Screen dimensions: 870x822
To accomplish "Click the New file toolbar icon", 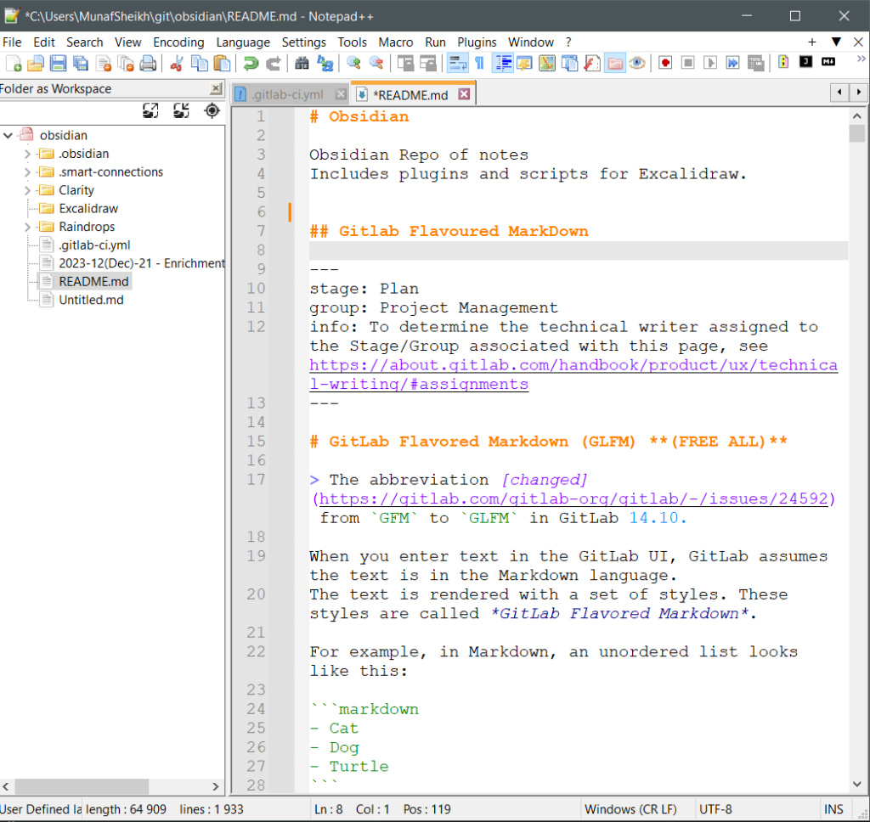I will click(14, 64).
